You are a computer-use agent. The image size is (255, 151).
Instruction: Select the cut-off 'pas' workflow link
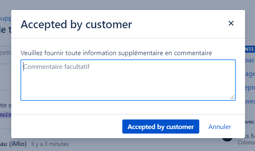tap(250, 60)
